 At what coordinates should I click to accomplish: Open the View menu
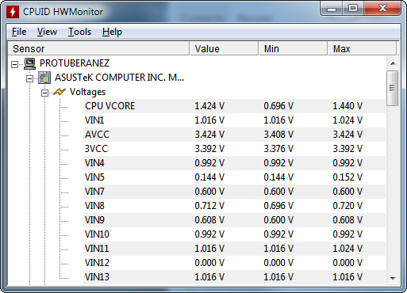pyautogui.click(x=47, y=32)
